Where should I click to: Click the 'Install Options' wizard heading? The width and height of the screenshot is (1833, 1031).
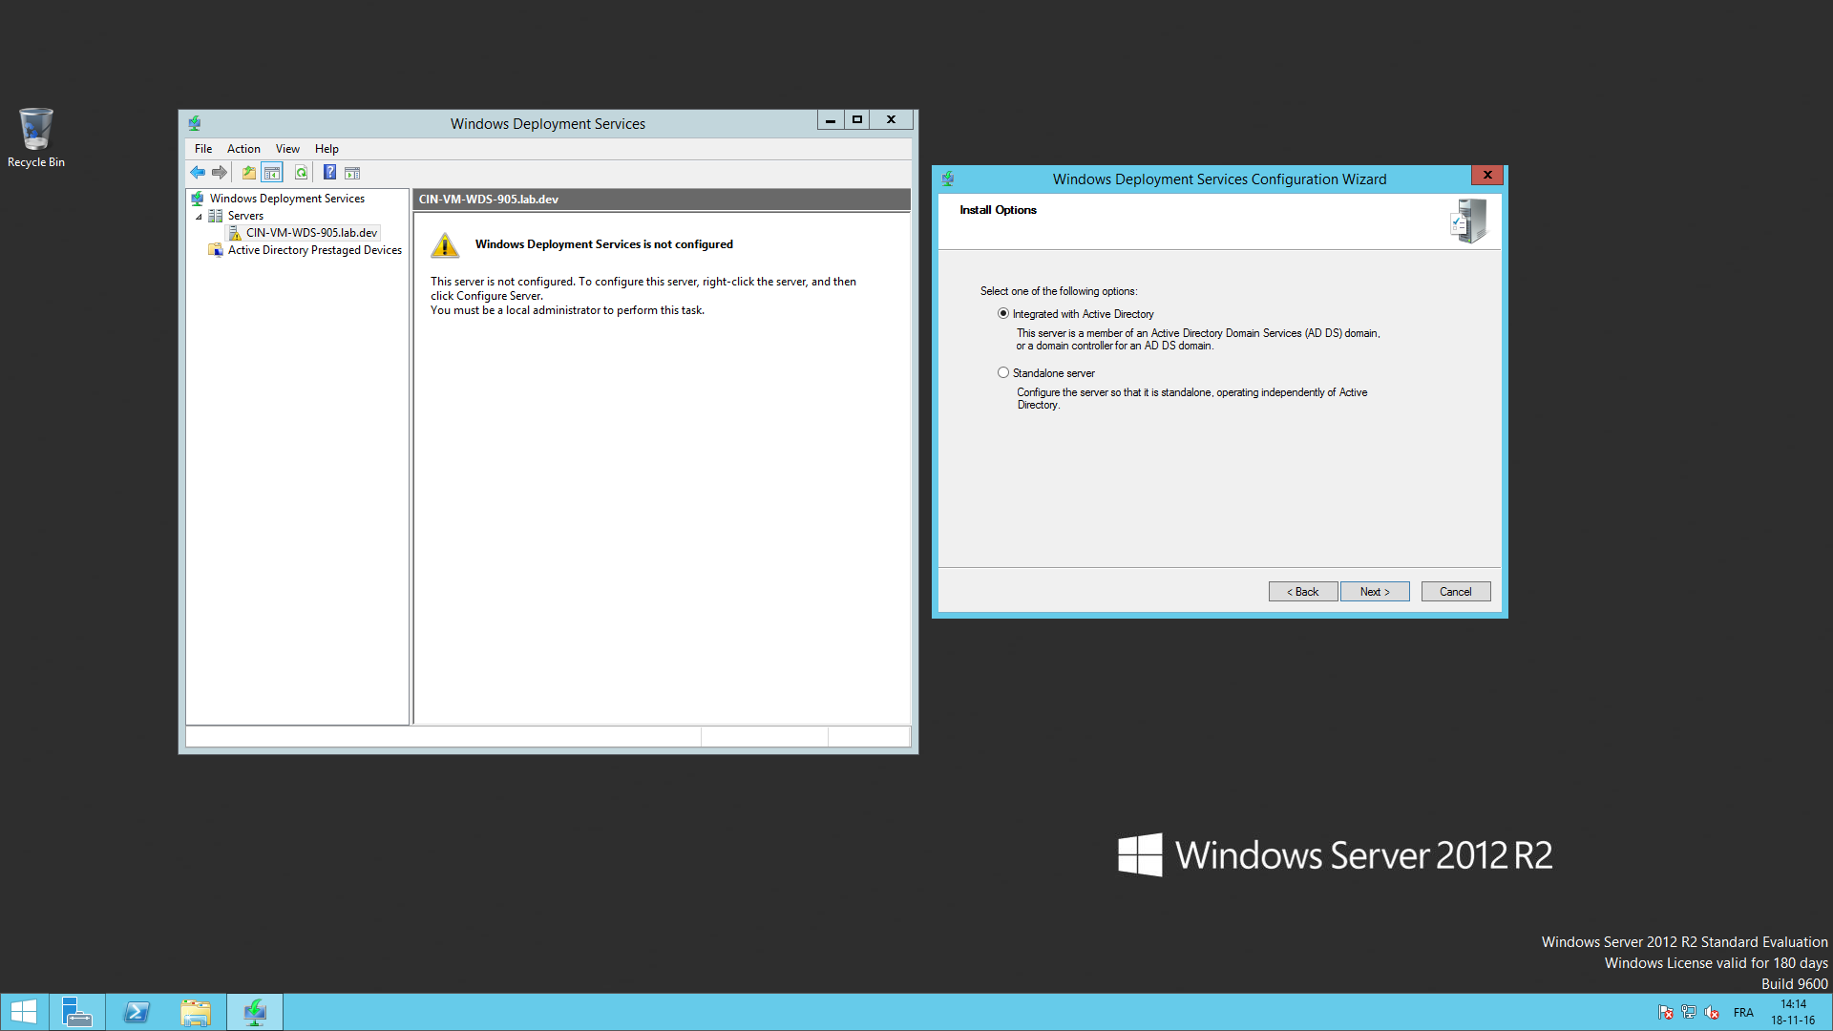998,210
